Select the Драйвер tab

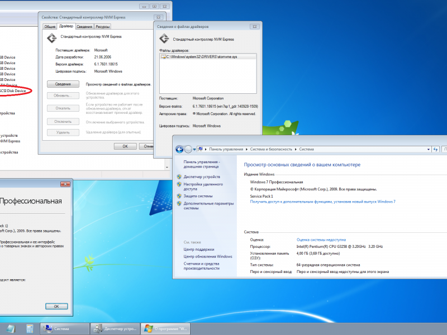66,26
